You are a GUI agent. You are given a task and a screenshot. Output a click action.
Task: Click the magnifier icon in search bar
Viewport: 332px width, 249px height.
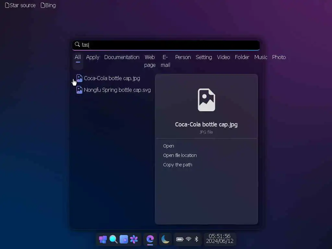(x=77, y=44)
